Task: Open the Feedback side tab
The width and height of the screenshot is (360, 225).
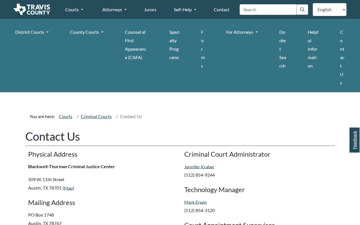Action: click(354, 140)
